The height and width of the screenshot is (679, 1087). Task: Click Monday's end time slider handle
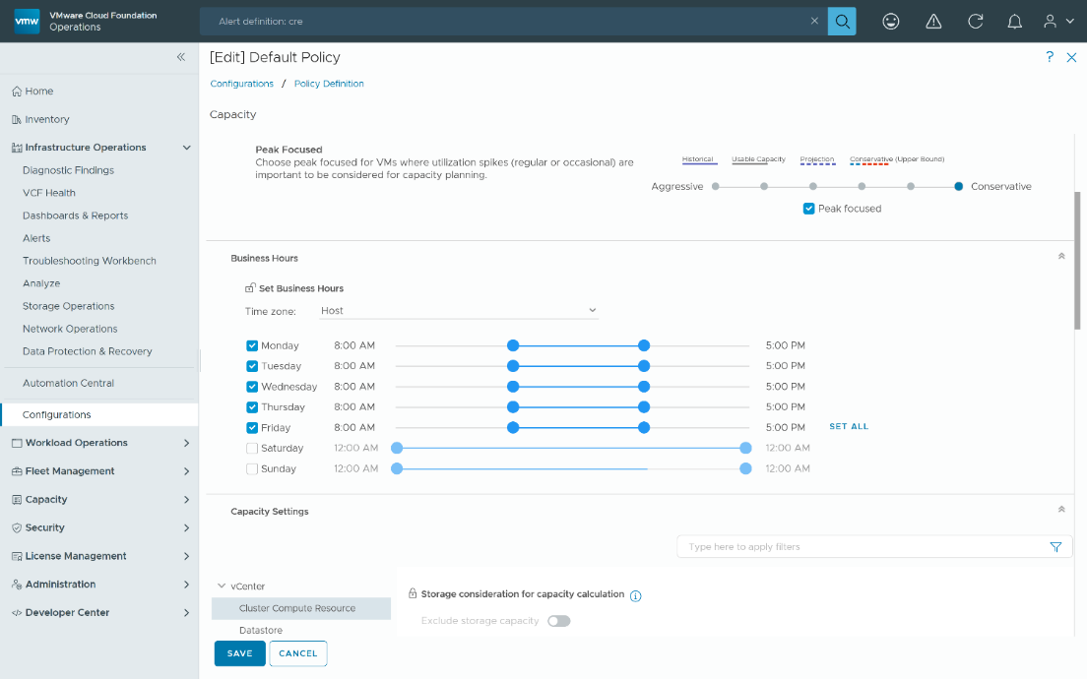(x=644, y=345)
